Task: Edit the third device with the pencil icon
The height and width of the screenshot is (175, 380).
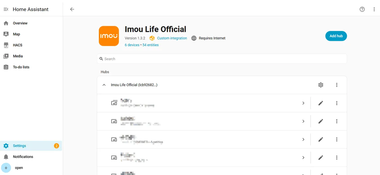Action: 321,139
